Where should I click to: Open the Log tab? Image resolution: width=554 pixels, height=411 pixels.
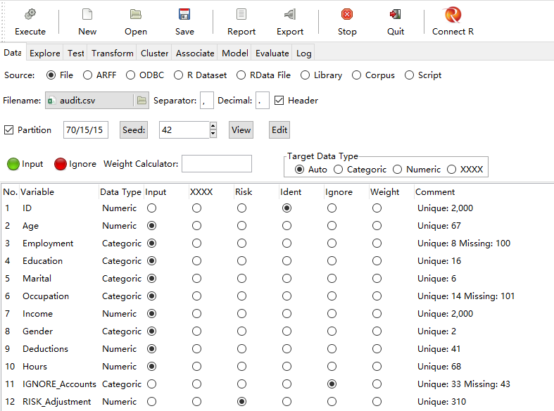coord(304,53)
